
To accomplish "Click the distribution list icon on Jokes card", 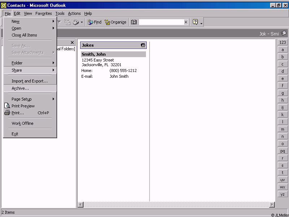I will click(143, 45).
